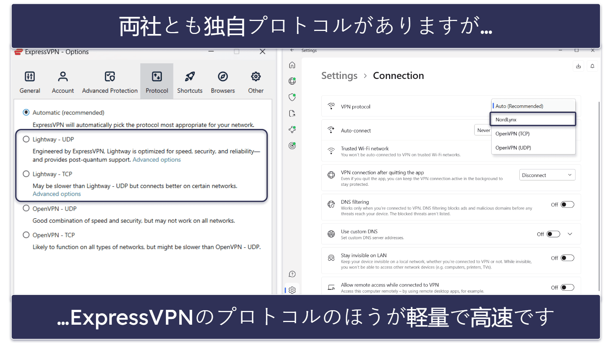The width and height of the screenshot is (611, 343).
Task: Open Advanced options link under Lightway UDP
Action: click(157, 159)
